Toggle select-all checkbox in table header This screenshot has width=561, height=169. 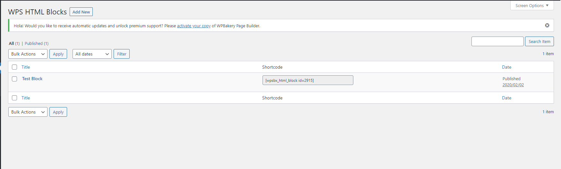[14, 67]
